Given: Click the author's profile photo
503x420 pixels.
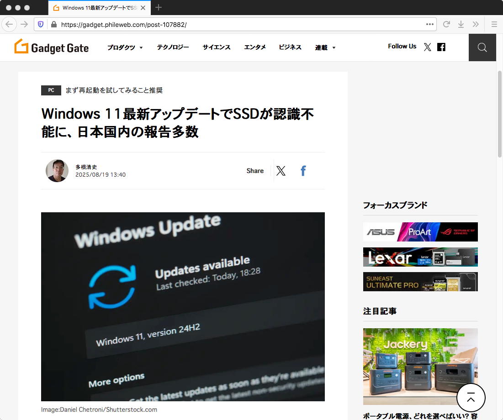Looking at the screenshot, I should coord(57,171).
